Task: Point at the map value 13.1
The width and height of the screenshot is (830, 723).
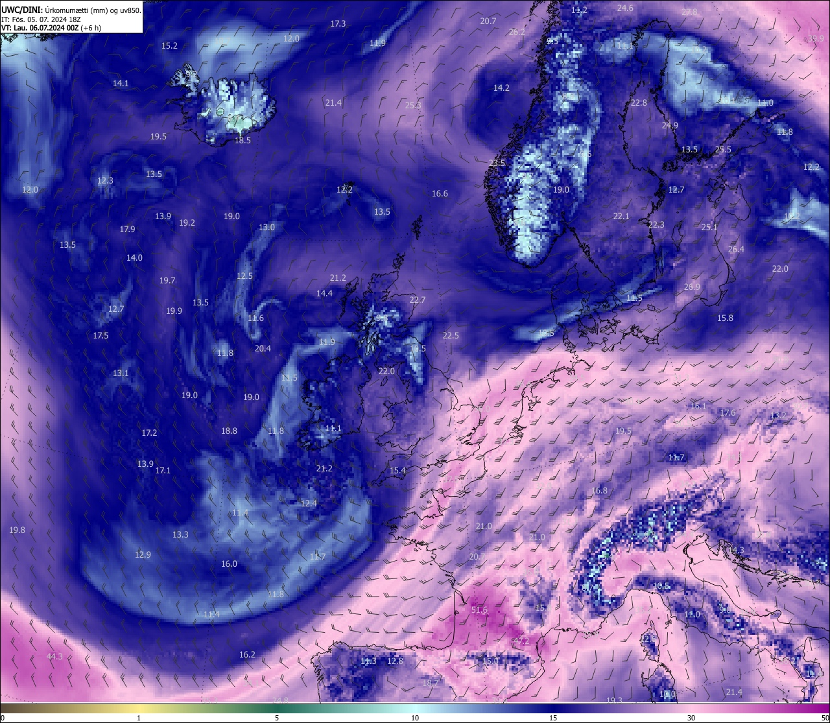Action: click(121, 373)
